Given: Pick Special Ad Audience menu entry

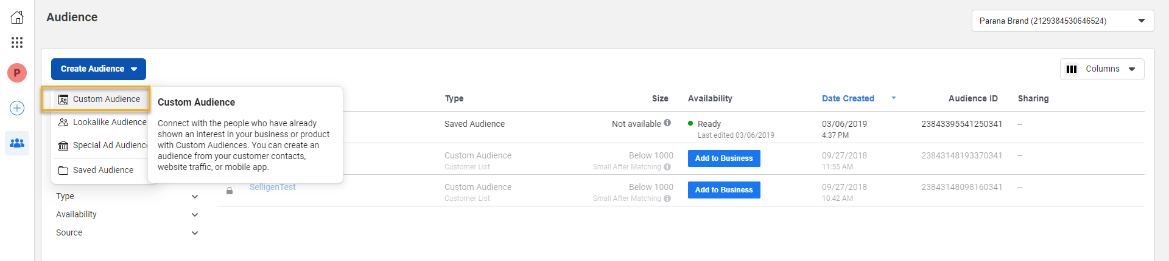Looking at the screenshot, I should click(x=103, y=145).
